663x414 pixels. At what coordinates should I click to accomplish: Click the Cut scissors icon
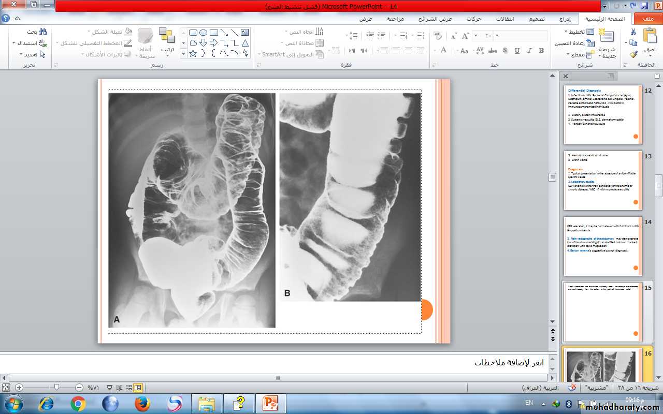pos(633,32)
